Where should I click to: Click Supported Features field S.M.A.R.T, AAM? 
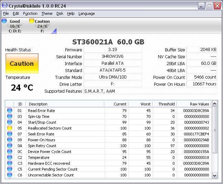[x=150, y=91]
